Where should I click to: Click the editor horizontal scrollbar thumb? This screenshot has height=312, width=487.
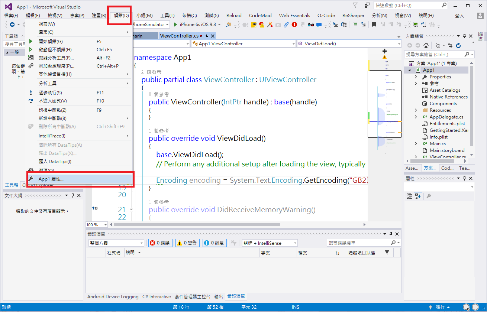[x=197, y=225]
